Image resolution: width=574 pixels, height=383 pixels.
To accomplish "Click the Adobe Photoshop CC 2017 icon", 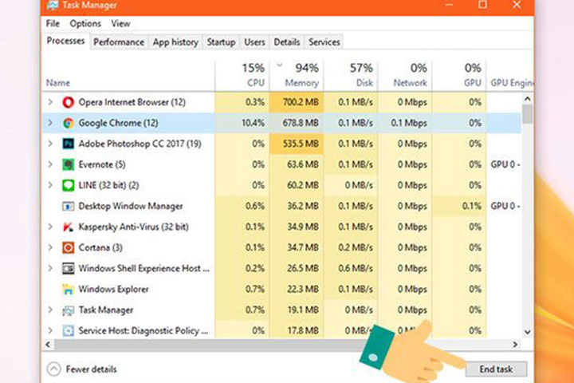I will pos(68,144).
